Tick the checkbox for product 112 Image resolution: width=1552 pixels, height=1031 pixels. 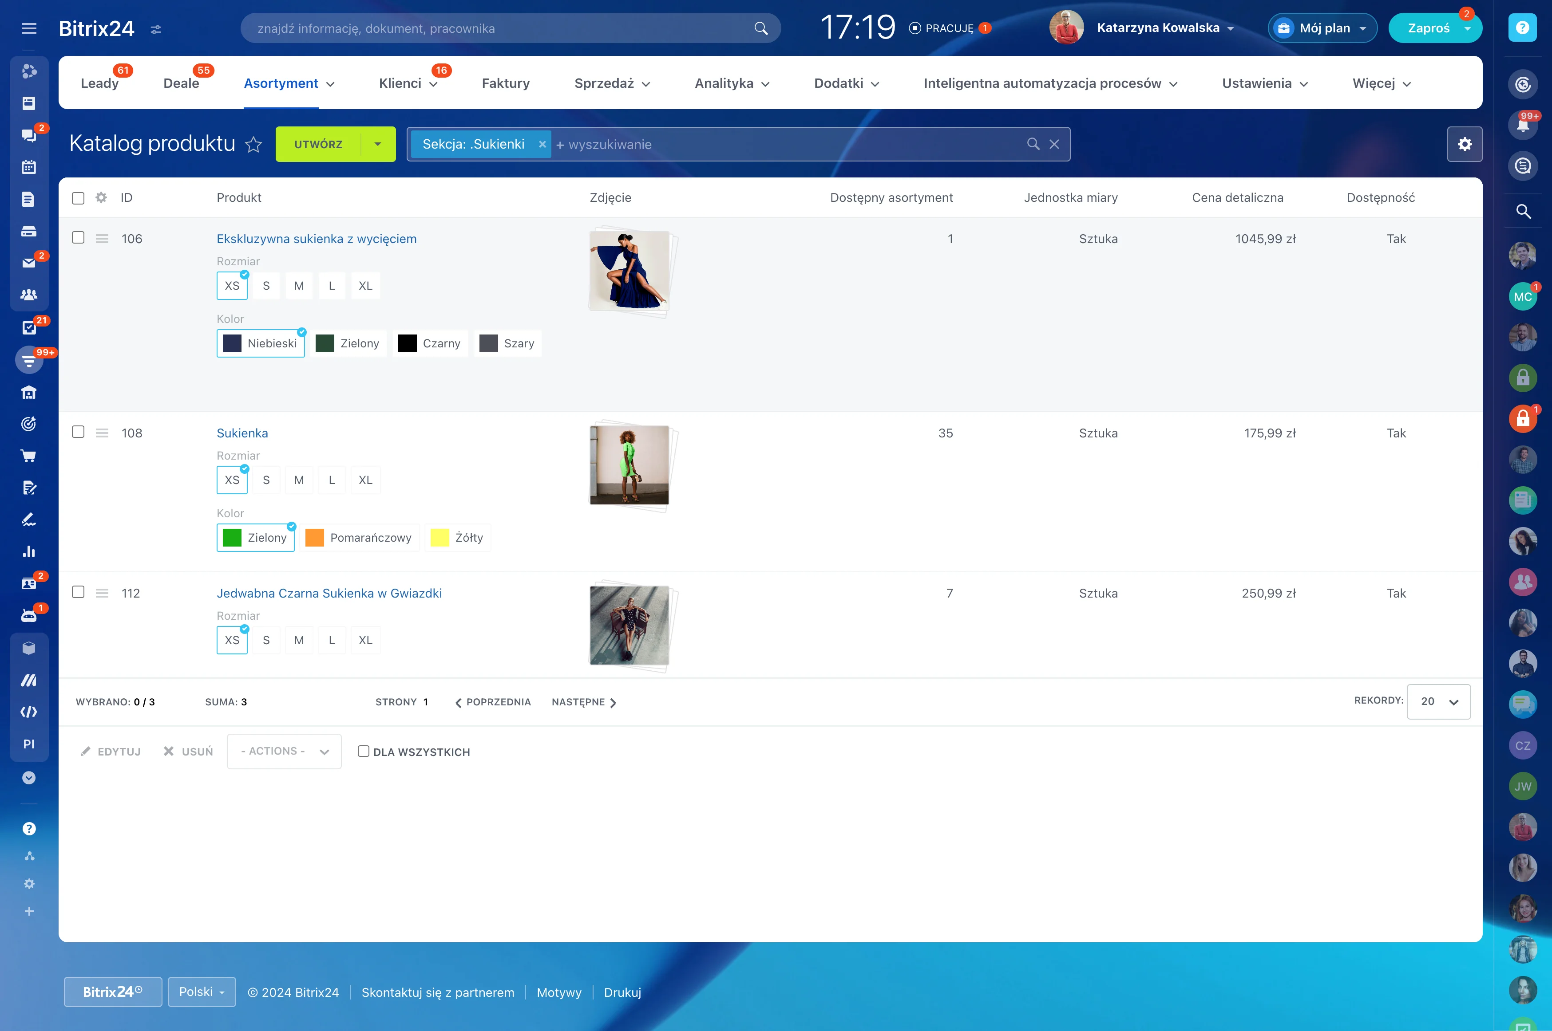click(x=78, y=592)
